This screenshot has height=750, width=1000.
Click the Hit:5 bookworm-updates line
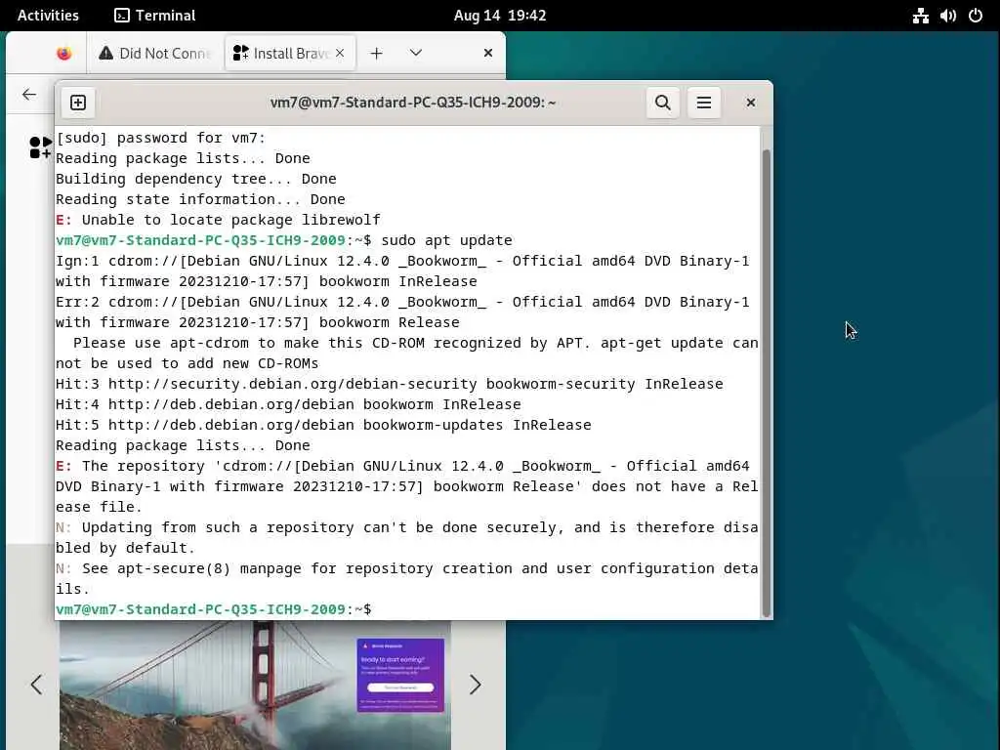pyautogui.click(x=323, y=425)
